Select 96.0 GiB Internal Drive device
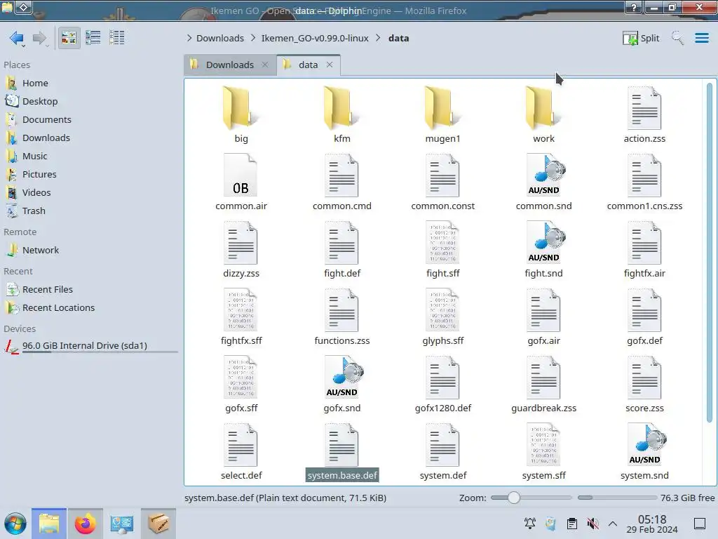The height and width of the screenshot is (539, 718). point(85,346)
